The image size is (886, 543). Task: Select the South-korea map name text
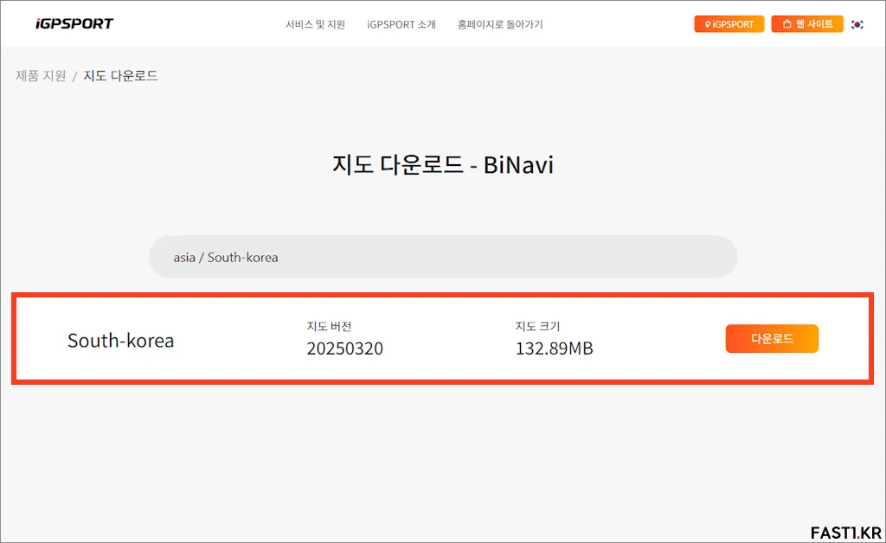click(121, 341)
